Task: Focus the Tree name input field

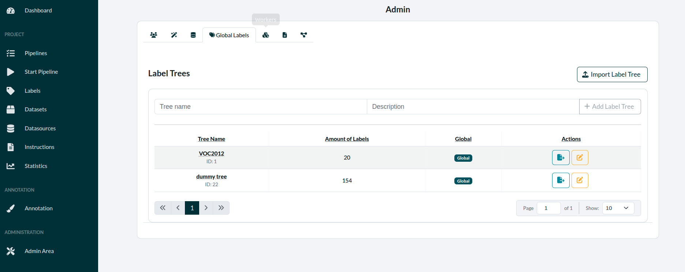Action: 260,107
